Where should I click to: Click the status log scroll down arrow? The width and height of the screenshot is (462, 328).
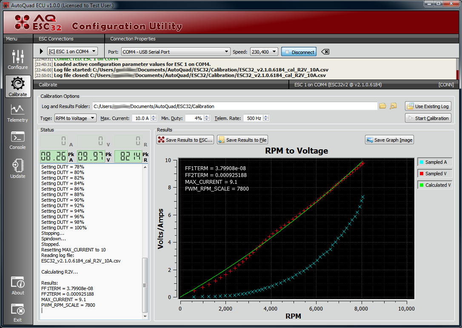pos(145,317)
